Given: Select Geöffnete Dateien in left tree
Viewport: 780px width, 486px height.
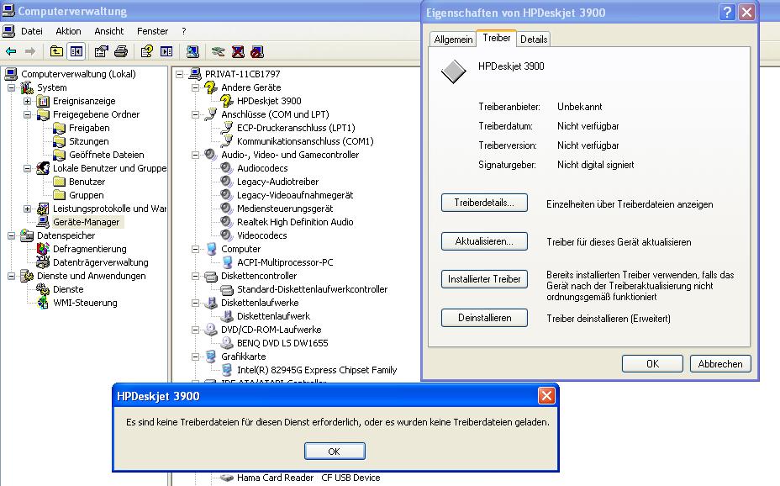Looking at the screenshot, I should tap(107, 155).
